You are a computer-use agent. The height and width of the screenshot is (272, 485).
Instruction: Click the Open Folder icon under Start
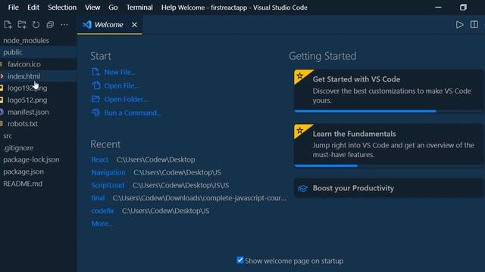(x=95, y=99)
